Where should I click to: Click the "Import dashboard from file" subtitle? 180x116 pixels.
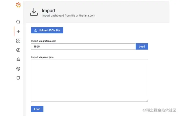[x=68, y=16]
